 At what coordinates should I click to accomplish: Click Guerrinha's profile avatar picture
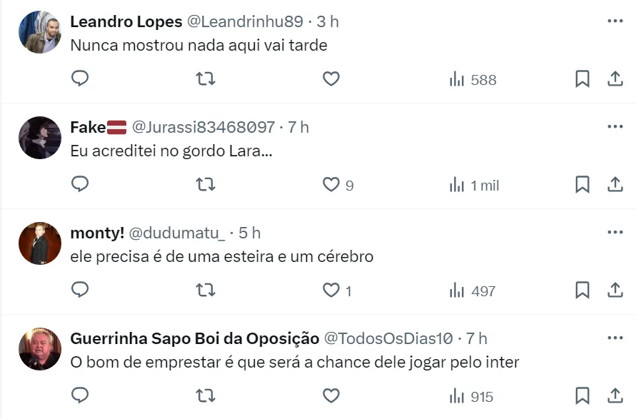(40, 349)
